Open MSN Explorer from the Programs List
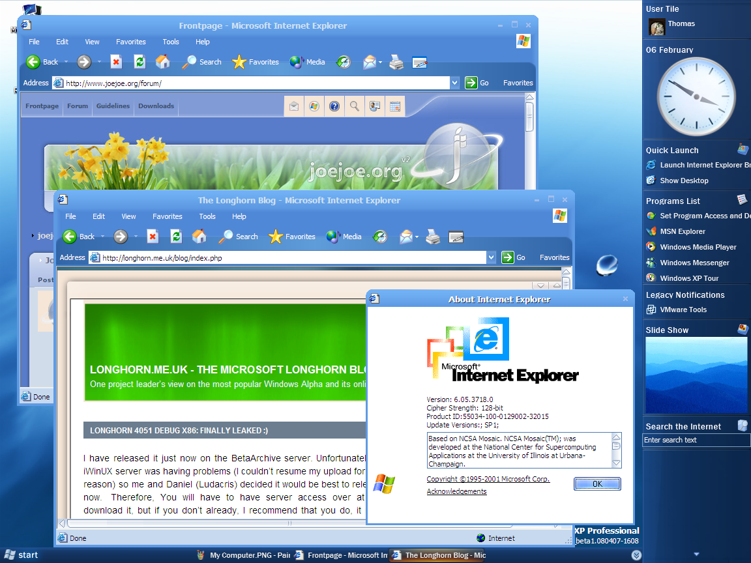This screenshot has height=563, width=751. tap(676, 231)
